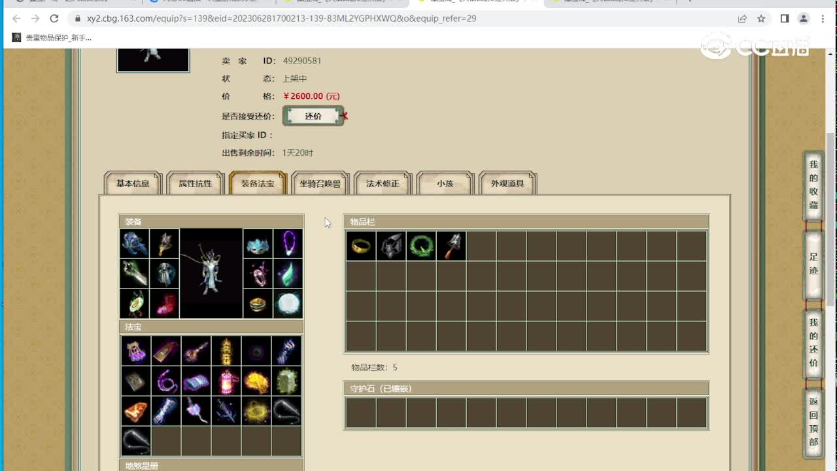
Task: View the robe armor equipment slot
Action: pos(164,273)
